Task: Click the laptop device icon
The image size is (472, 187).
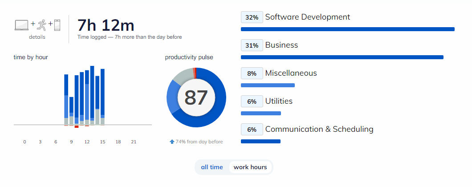Action: [22, 25]
